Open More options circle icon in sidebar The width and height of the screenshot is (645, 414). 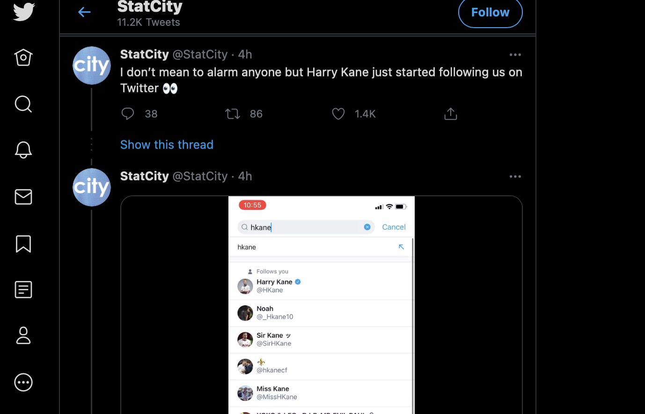click(x=23, y=382)
